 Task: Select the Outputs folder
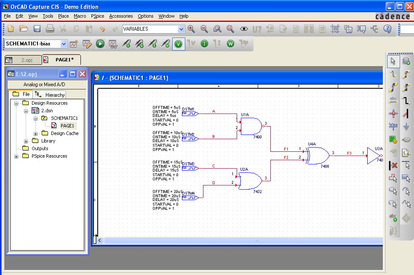(40, 148)
